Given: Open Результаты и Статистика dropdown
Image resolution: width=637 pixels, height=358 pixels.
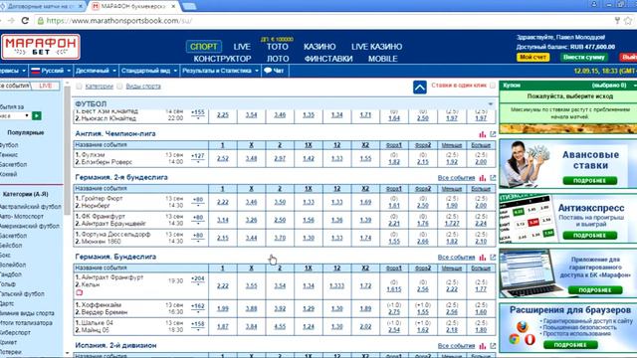Looking at the screenshot, I should [x=220, y=71].
